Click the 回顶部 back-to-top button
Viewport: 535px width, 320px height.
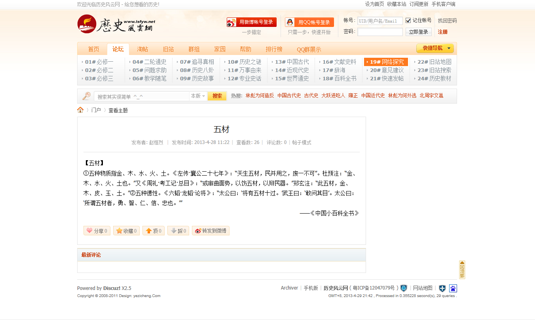(x=462, y=269)
